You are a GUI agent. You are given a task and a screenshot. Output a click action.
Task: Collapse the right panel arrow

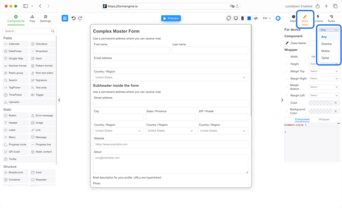pyautogui.click(x=282, y=100)
